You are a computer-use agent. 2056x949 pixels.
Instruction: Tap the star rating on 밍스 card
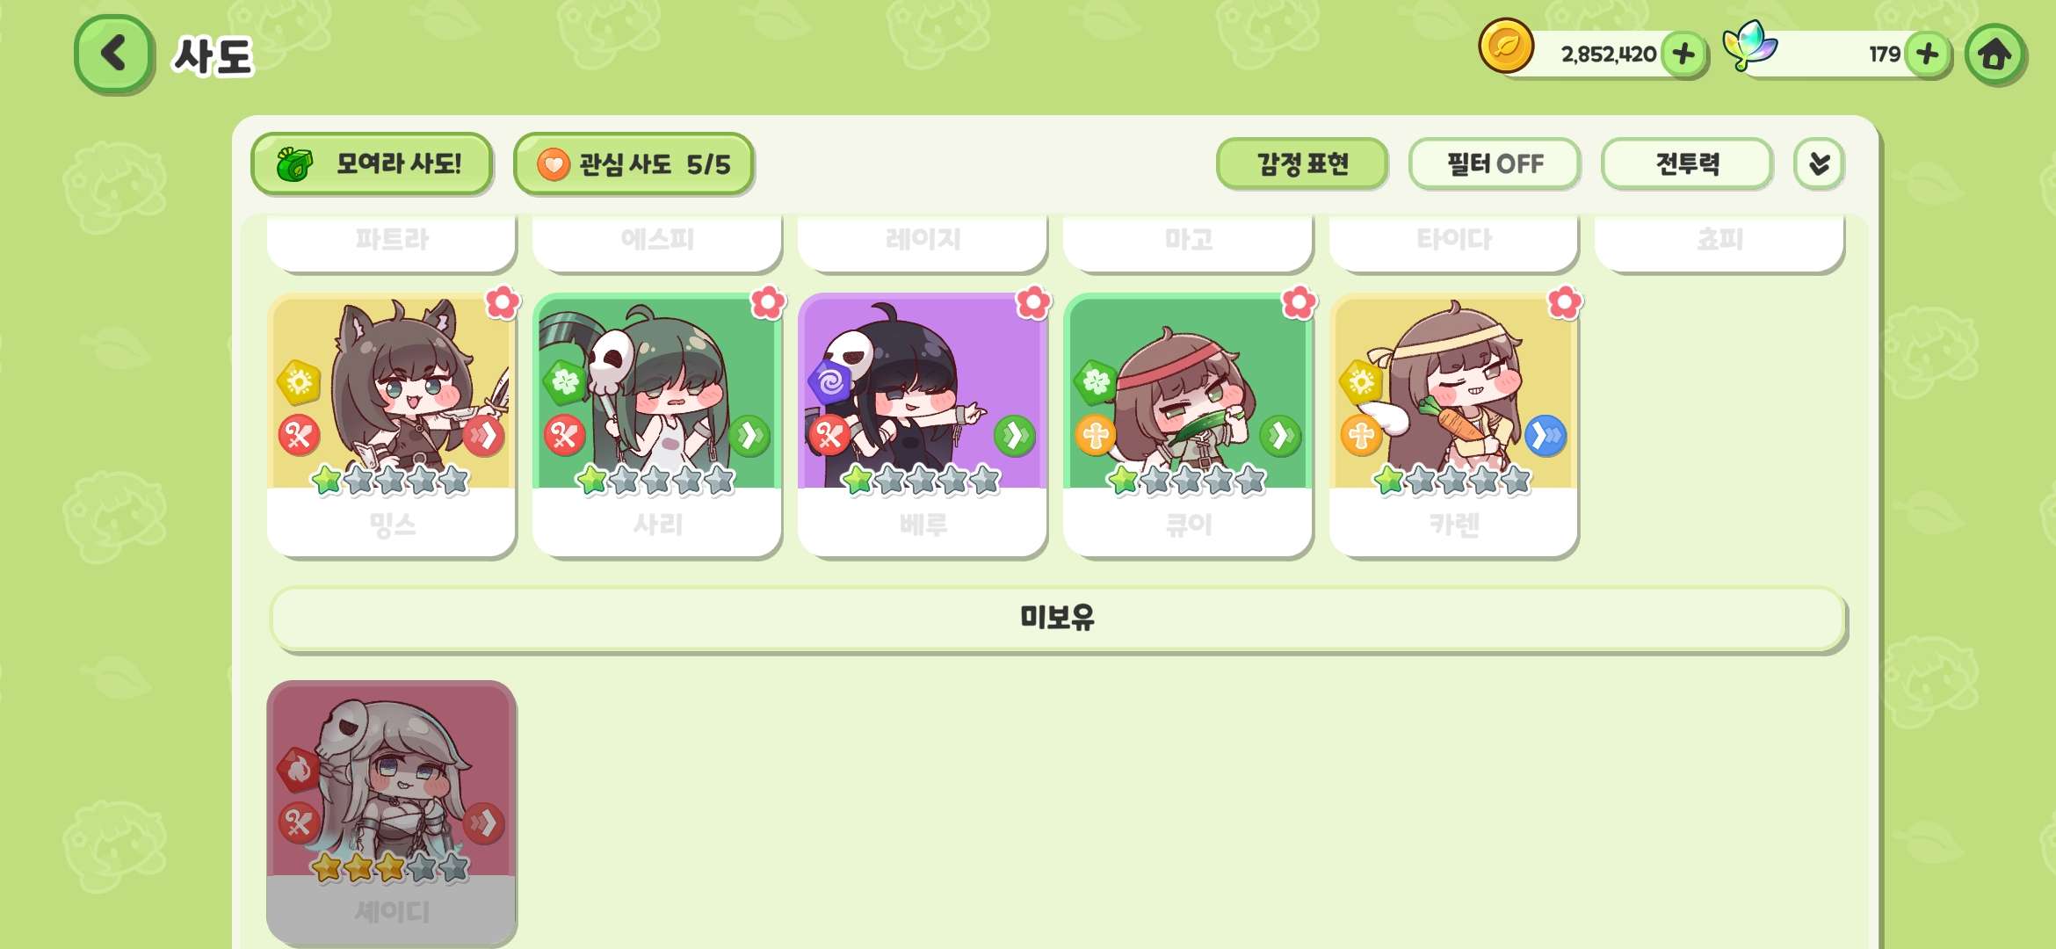391,481
